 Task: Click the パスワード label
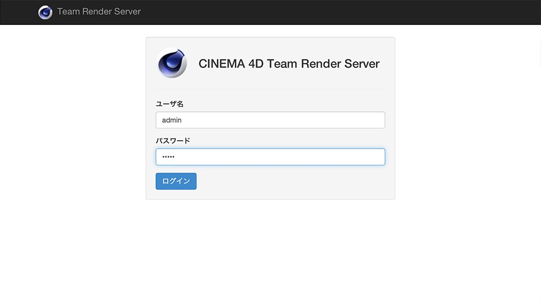(173, 141)
